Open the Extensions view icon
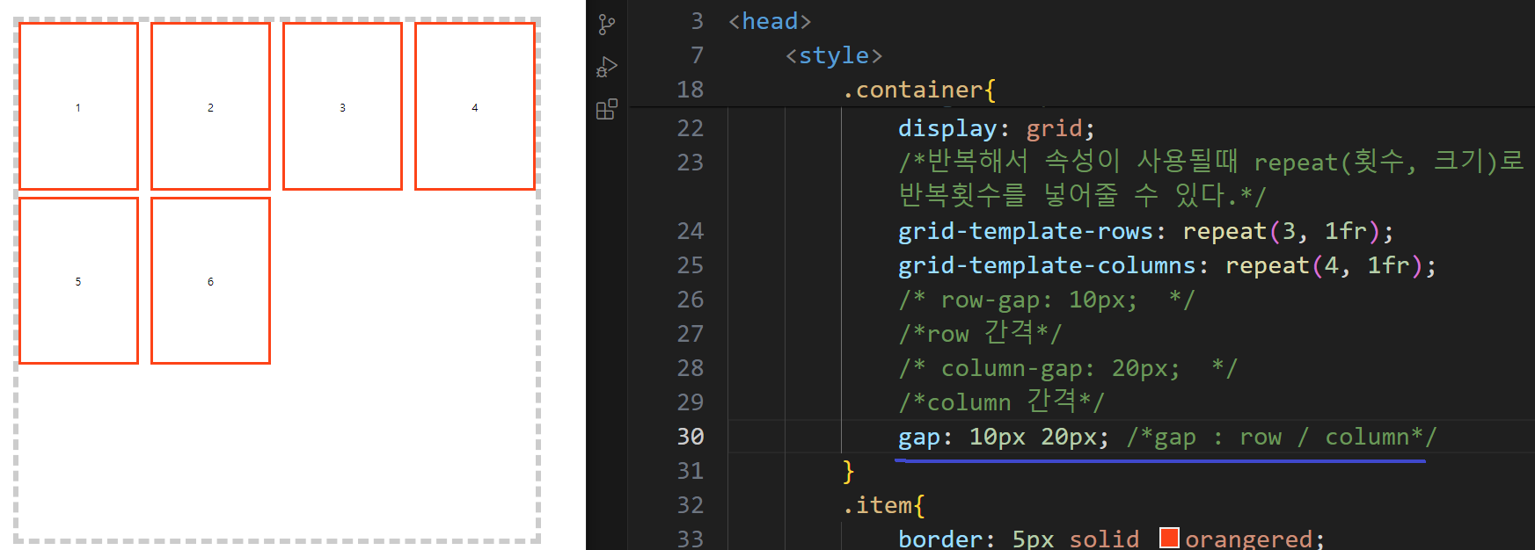 [x=606, y=109]
